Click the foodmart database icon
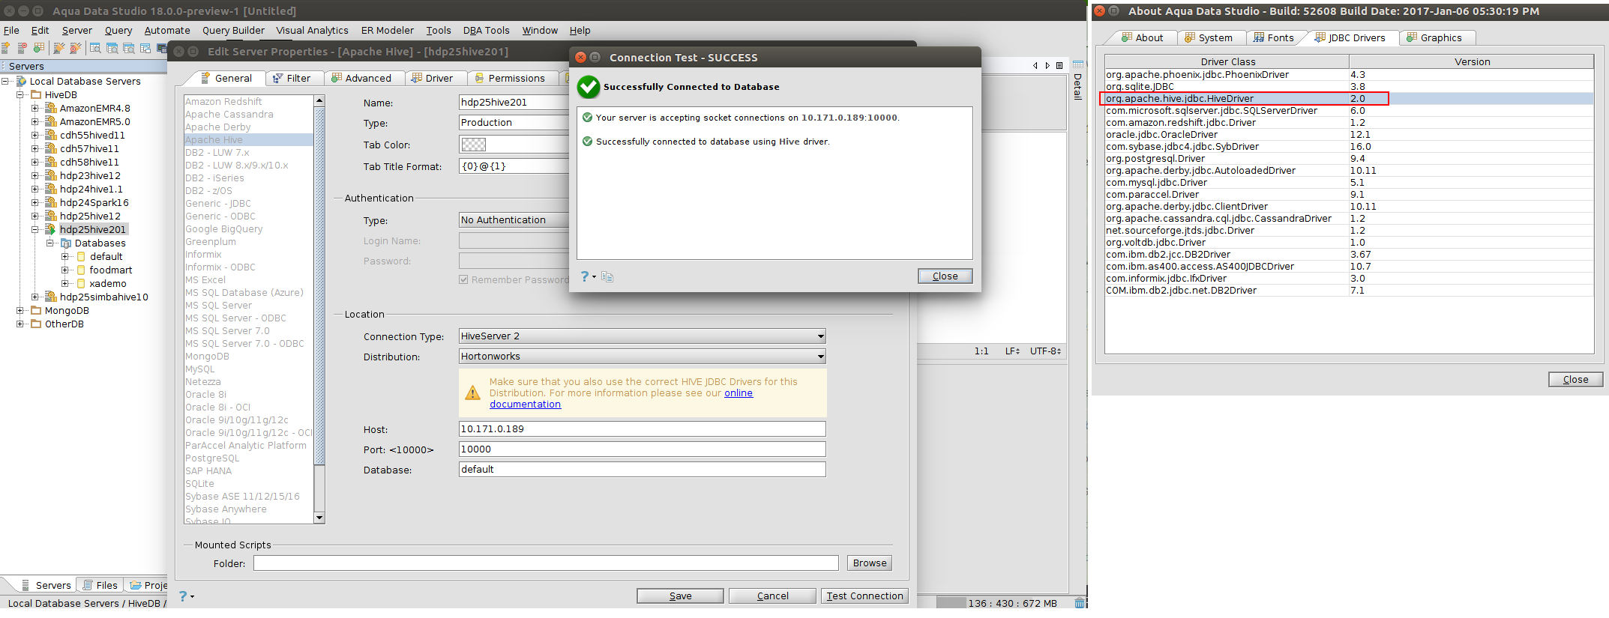 click(81, 270)
